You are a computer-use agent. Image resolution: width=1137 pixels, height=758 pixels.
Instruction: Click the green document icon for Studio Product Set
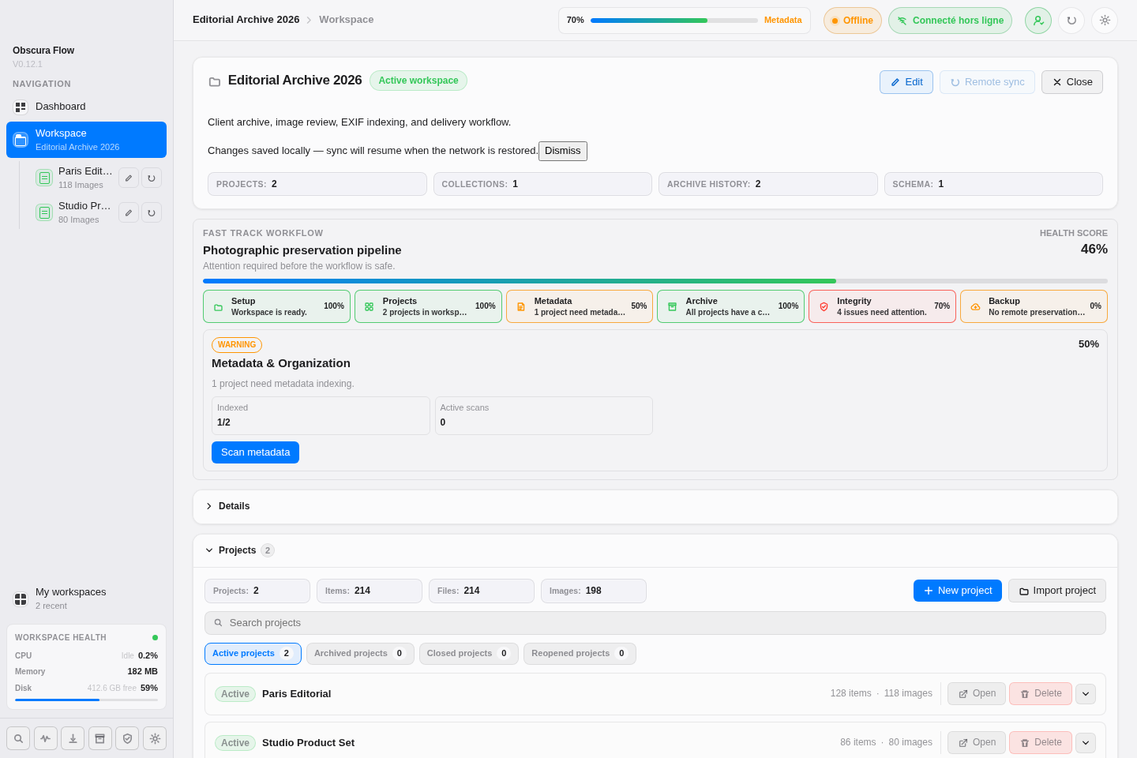click(x=44, y=212)
